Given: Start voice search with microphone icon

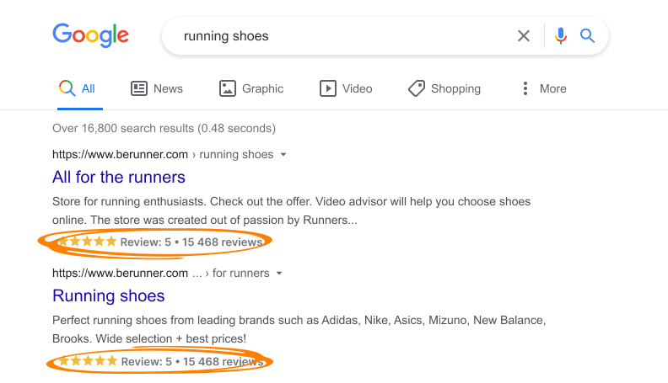Looking at the screenshot, I should tap(561, 36).
